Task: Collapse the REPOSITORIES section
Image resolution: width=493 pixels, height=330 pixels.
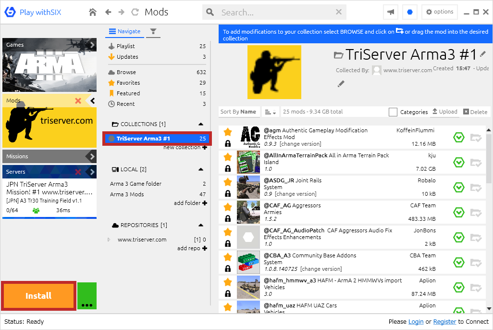Action: [201, 225]
